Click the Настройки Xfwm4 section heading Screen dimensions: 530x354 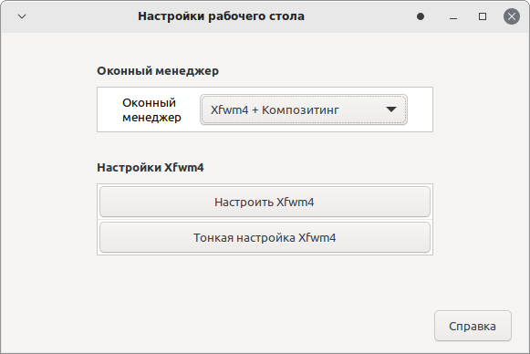(x=151, y=167)
